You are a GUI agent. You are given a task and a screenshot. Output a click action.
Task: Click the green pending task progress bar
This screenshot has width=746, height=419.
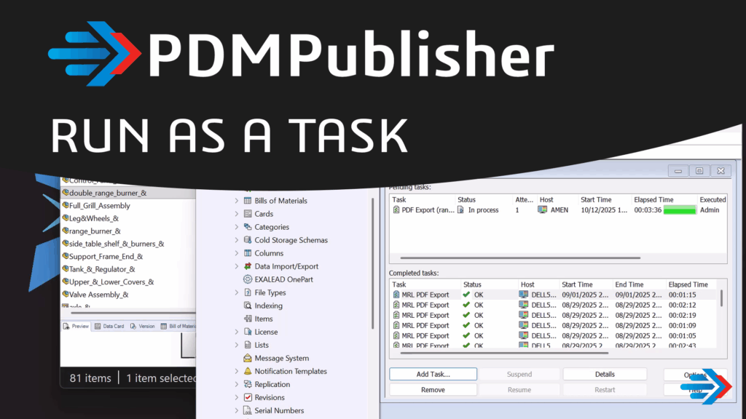680,210
